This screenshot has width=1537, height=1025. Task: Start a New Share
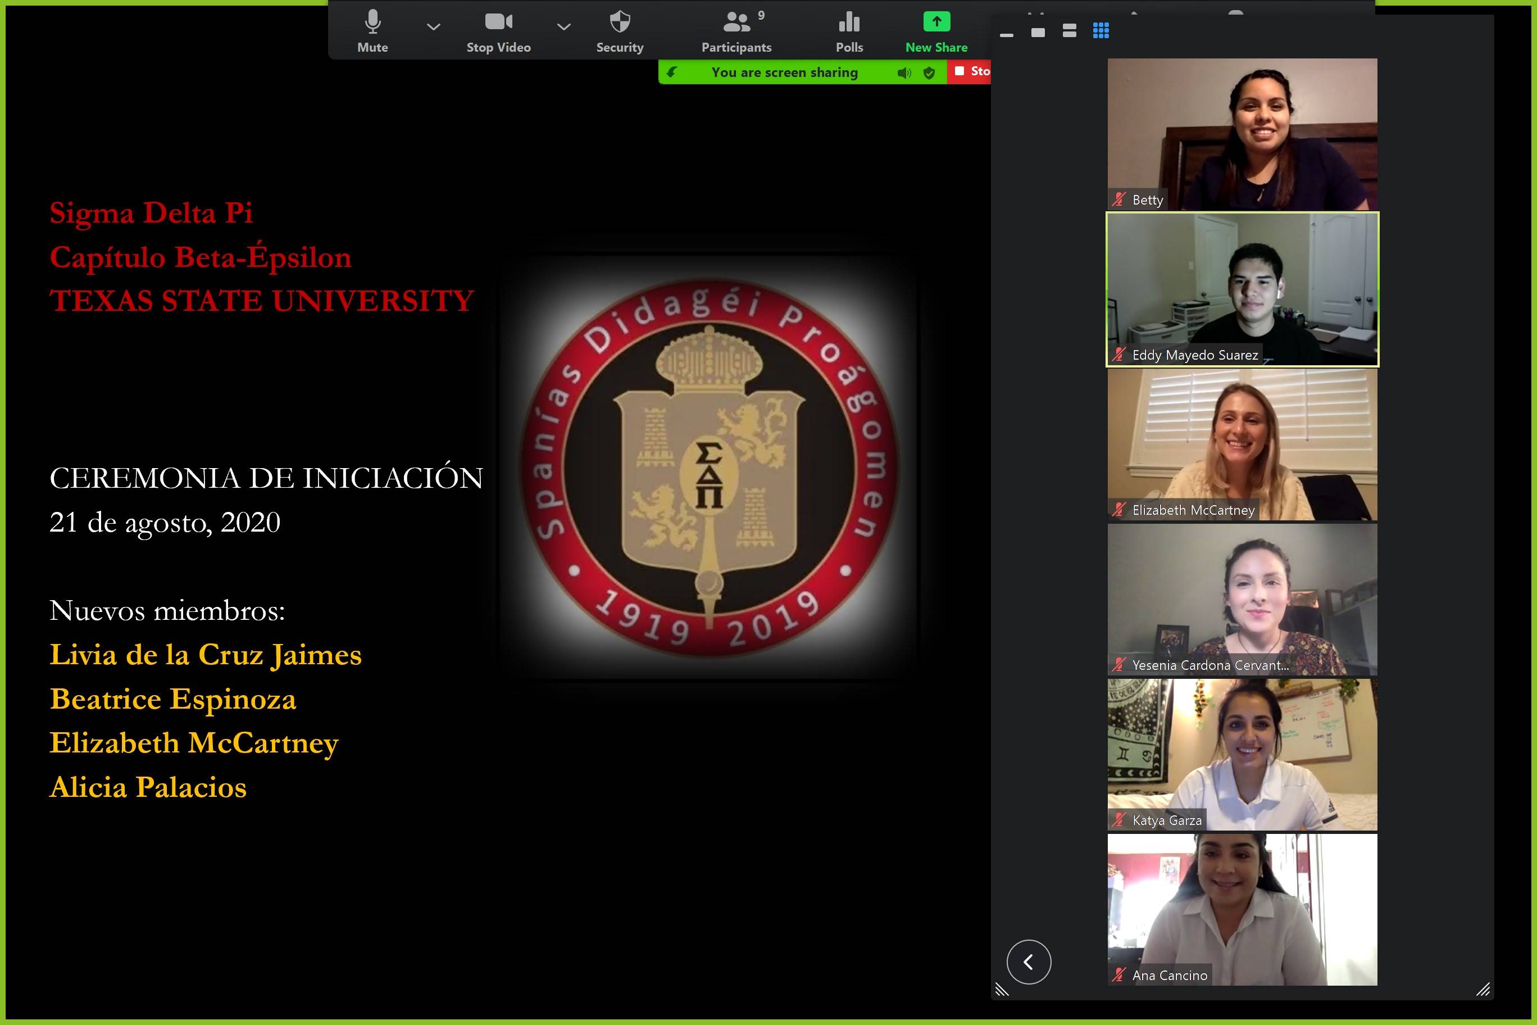[x=936, y=31]
